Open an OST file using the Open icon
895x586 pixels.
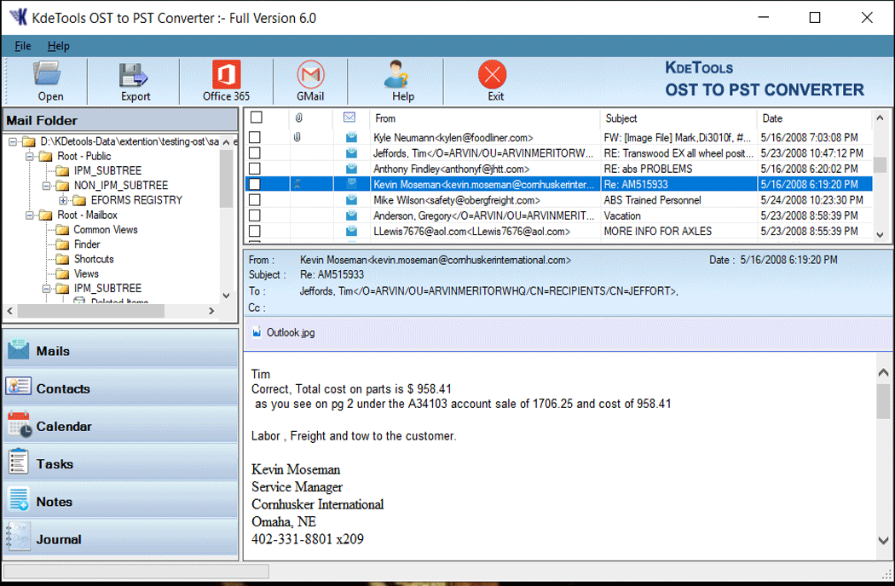tap(49, 80)
